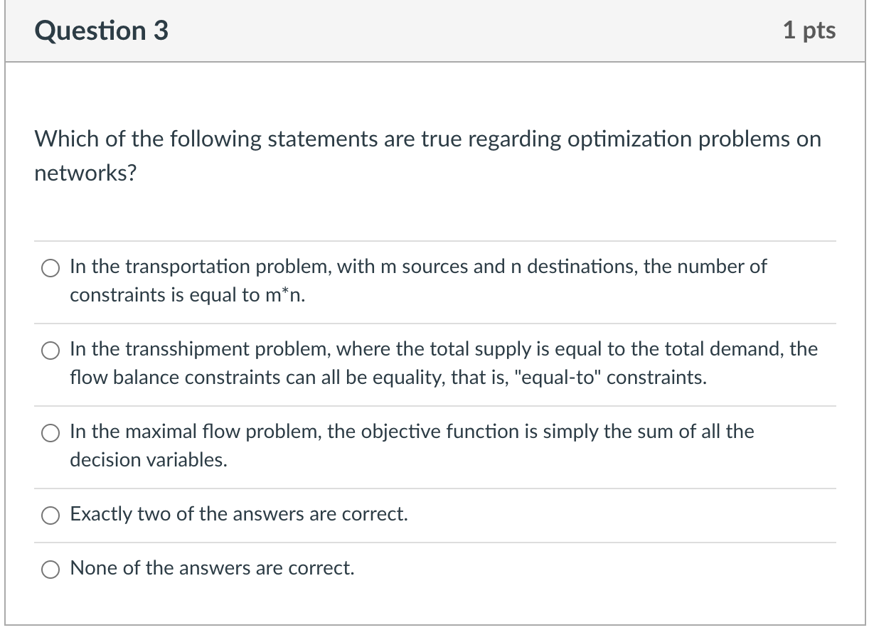Choose the maximal flow objective function option
Image resolution: width=869 pixels, height=630 pixels.
[50, 433]
